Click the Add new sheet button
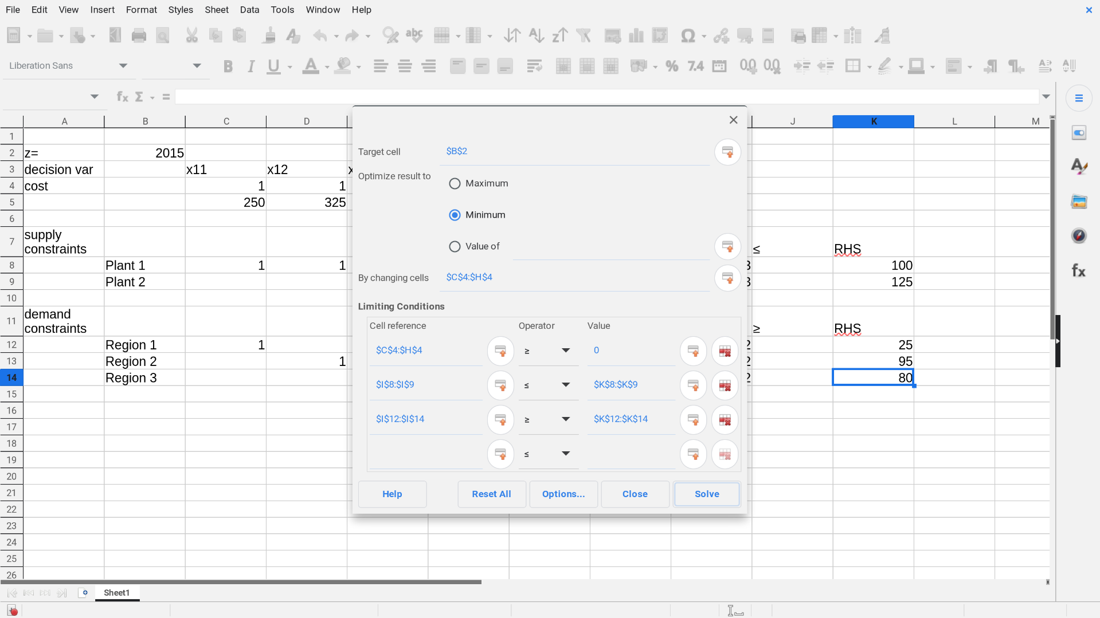 point(84,593)
